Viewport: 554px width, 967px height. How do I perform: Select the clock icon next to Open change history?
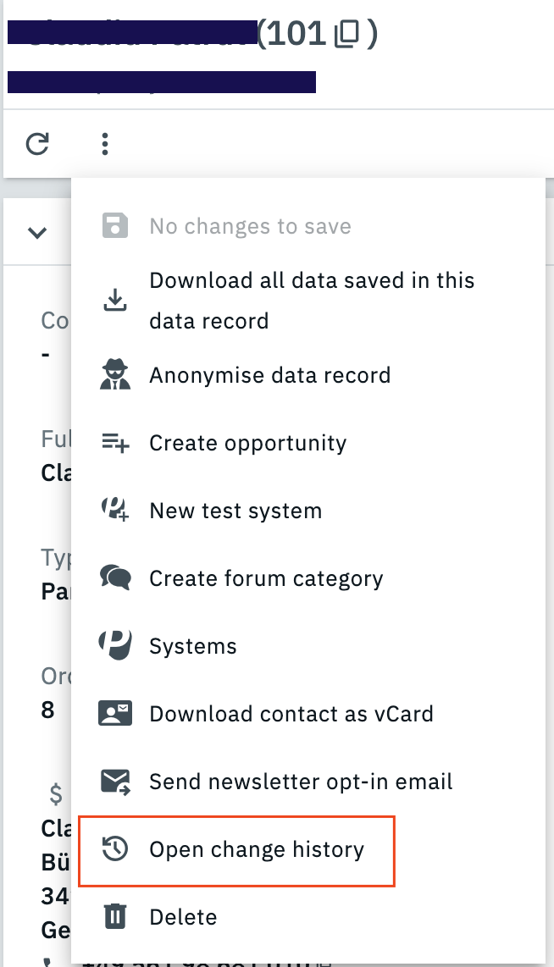[114, 848]
